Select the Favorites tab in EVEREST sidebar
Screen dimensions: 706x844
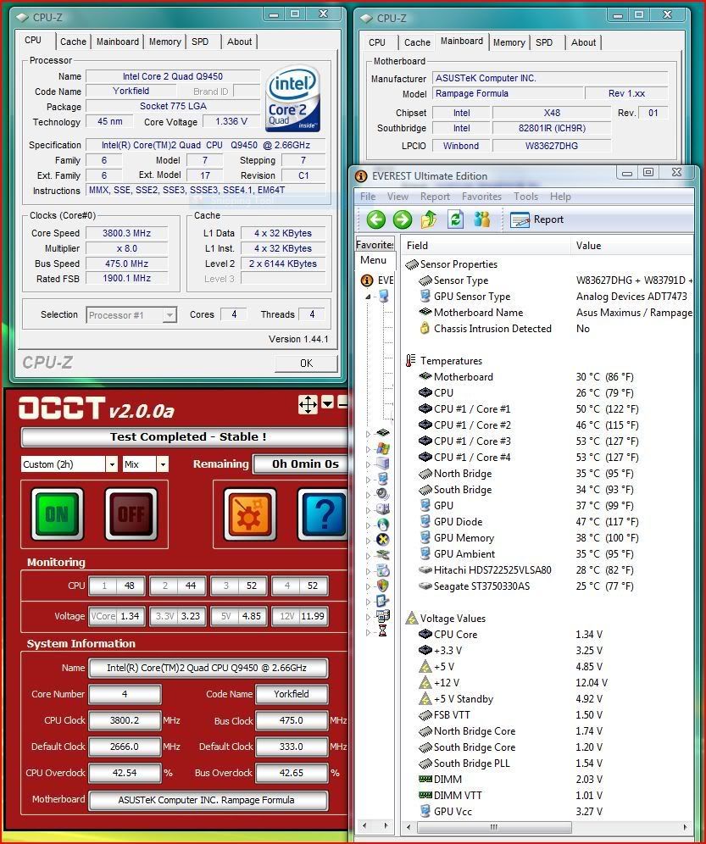pyautogui.click(x=375, y=244)
